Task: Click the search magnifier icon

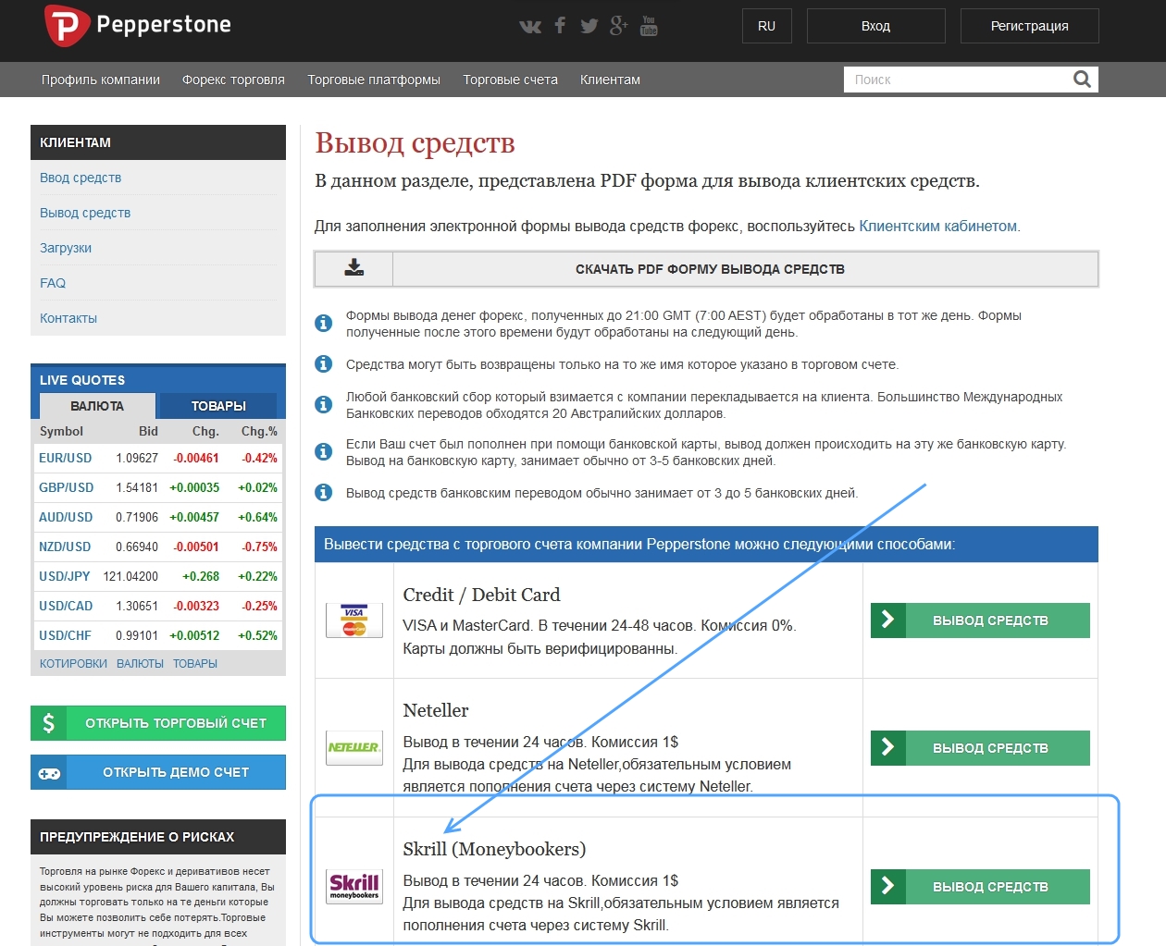Action: [x=1082, y=80]
